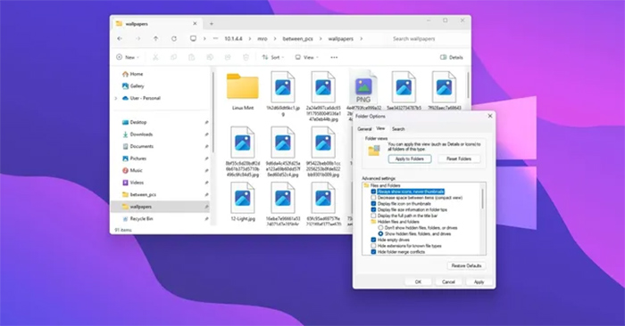The height and width of the screenshot is (326, 625).
Task: Expand chevron after 10.1.4.4 in address bar
Action: pyautogui.click(x=250, y=39)
